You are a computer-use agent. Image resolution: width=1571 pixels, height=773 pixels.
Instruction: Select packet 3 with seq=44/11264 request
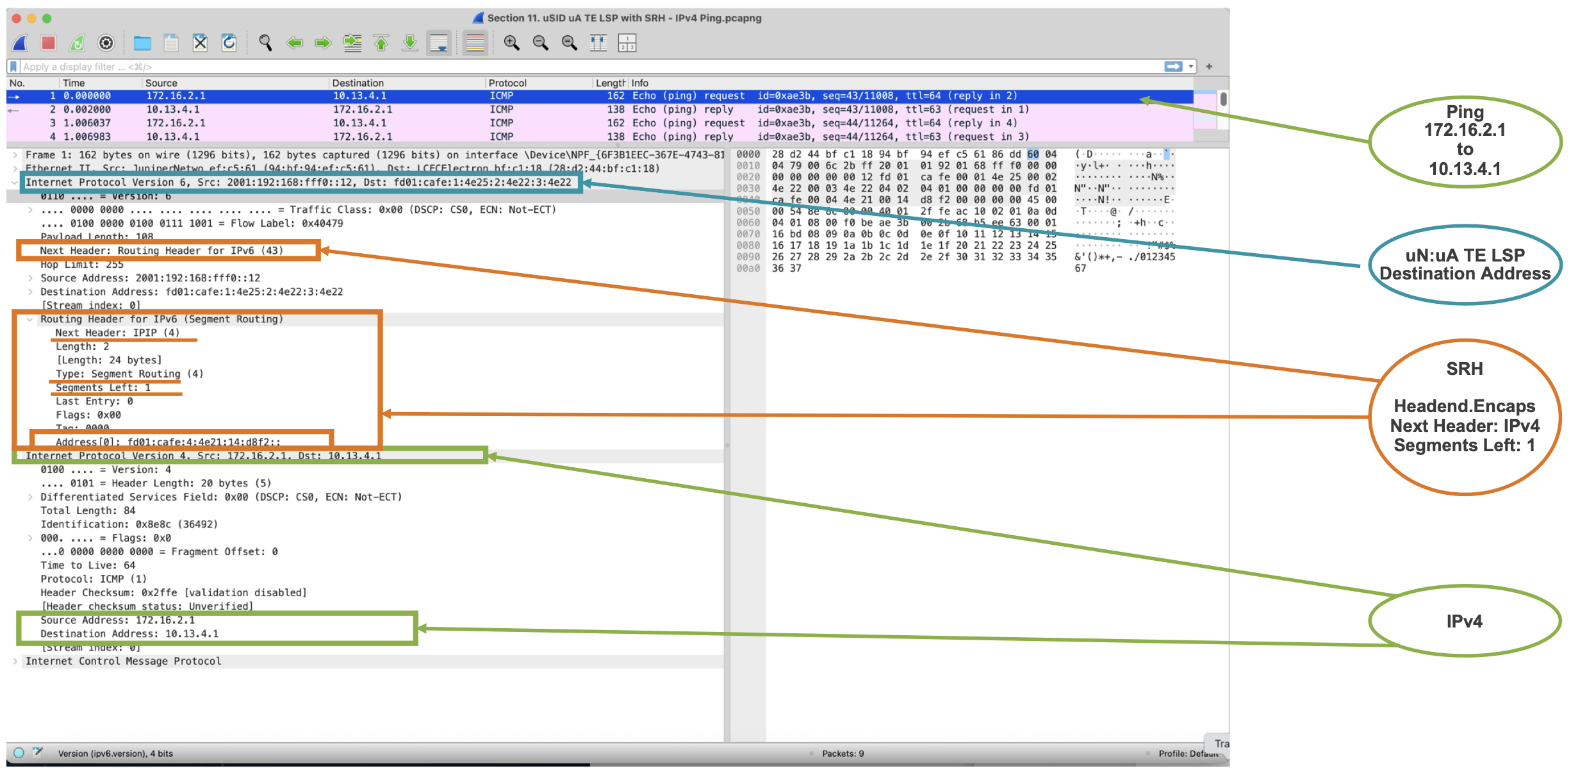point(600,123)
